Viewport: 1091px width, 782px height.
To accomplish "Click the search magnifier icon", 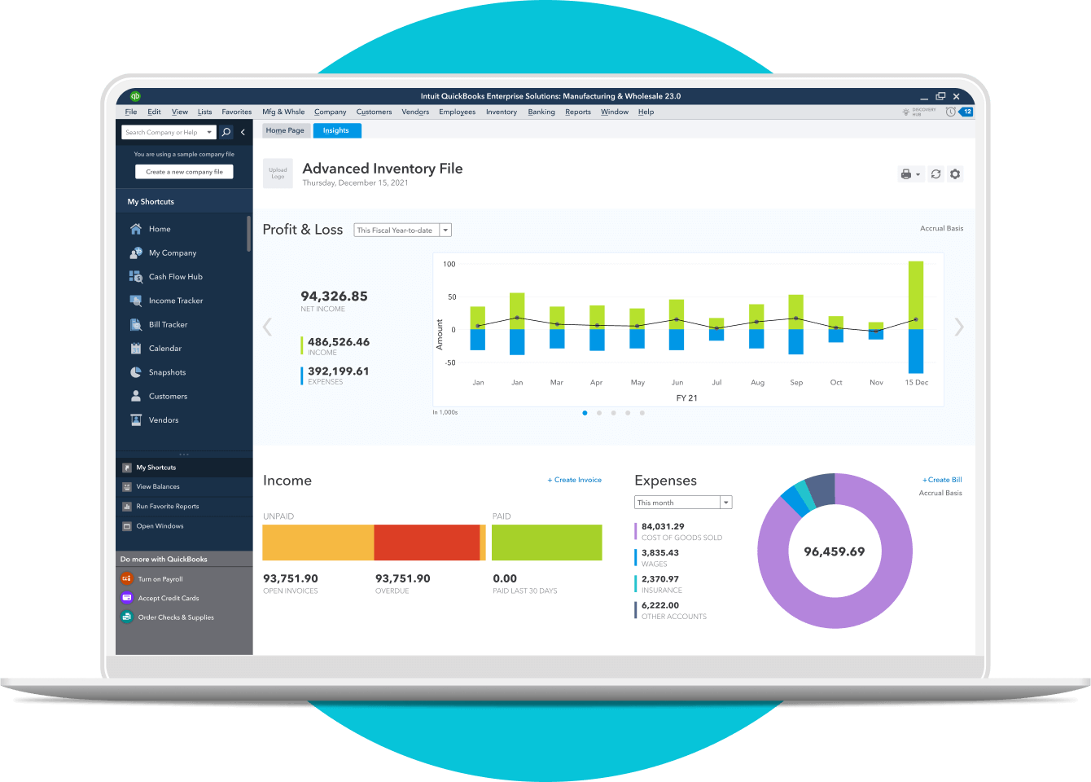I will coord(226,132).
